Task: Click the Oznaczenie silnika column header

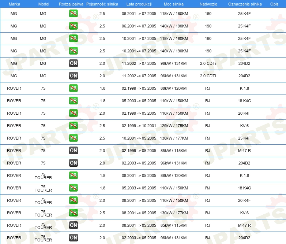Action: (x=245, y=4)
